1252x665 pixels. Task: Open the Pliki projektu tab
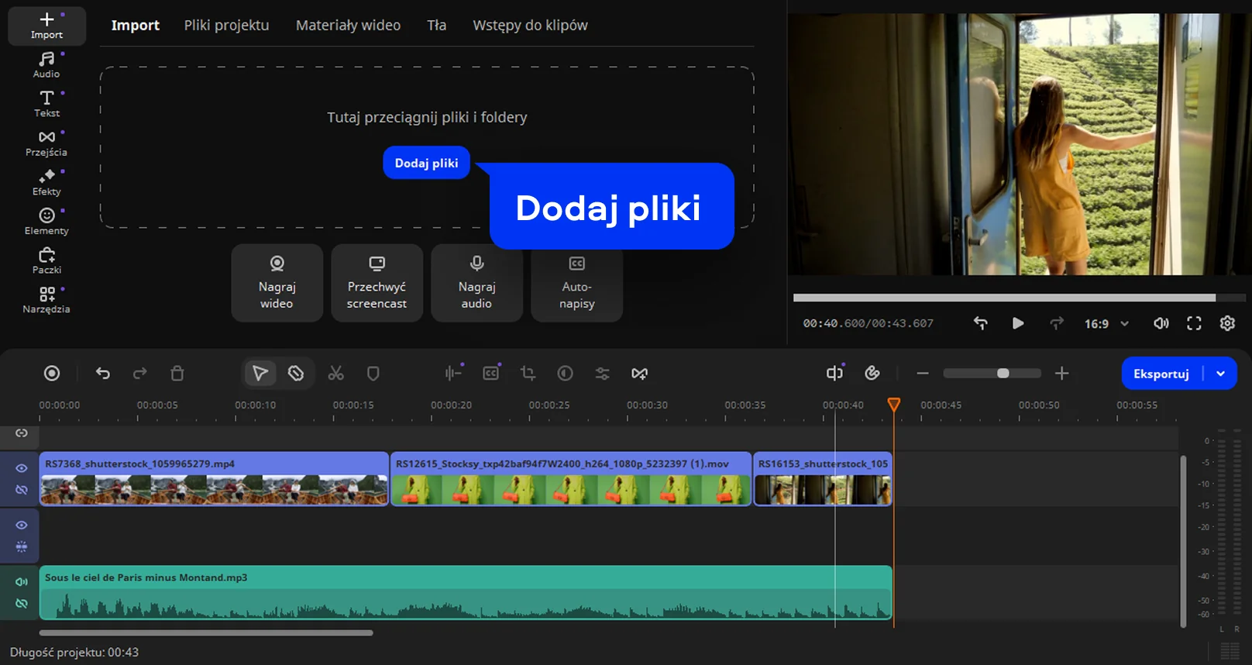click(x=226, y=26)
